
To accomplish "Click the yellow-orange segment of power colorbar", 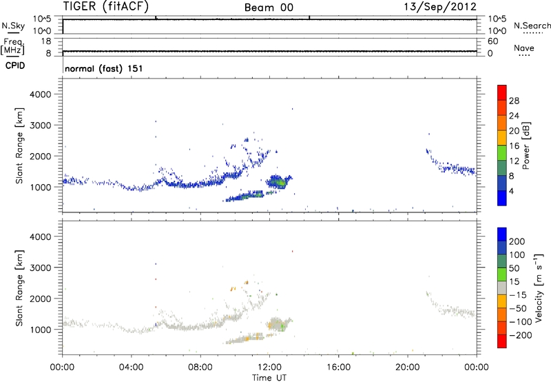I will tap(502, 137).
